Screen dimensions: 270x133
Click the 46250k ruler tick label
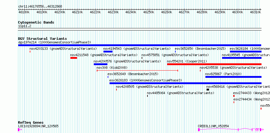point(149,12)
